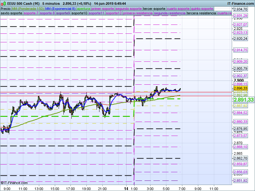Click the 5 minutos timeframe text

(51, 3)
